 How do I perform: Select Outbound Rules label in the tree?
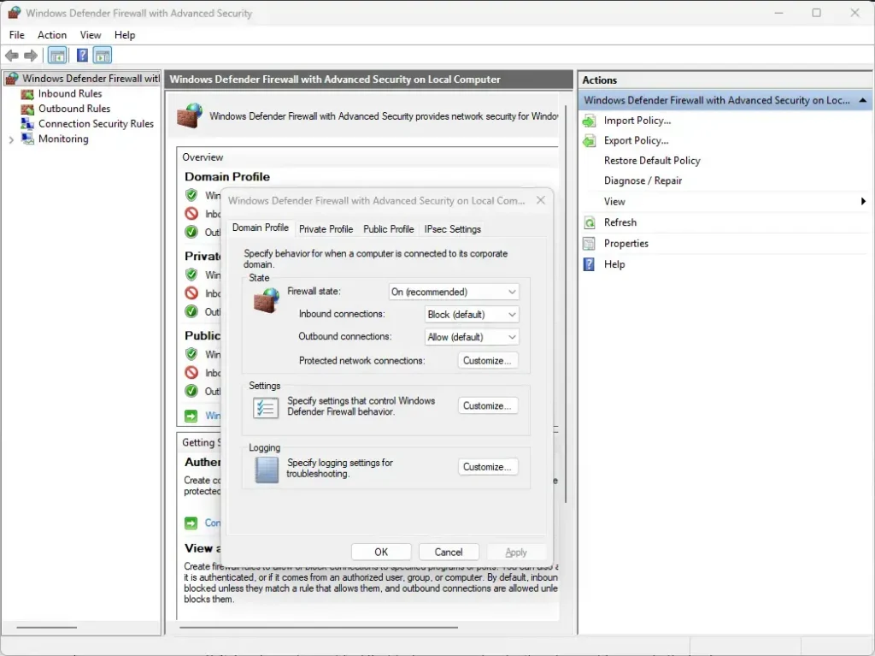pos(74,109)
